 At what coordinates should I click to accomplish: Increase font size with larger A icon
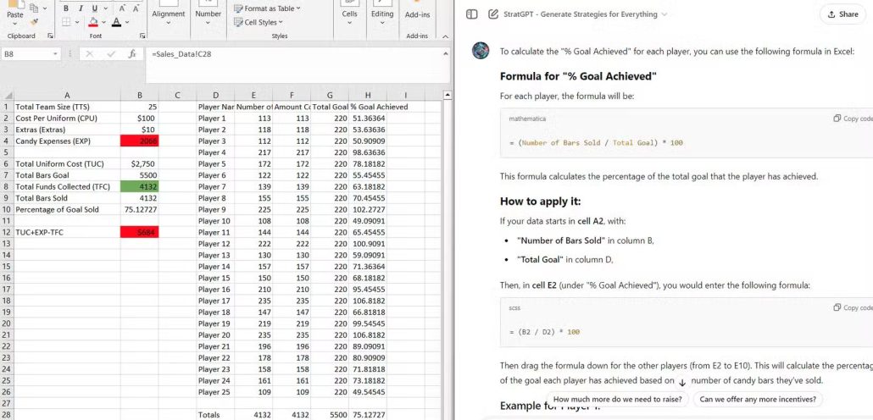point(122,8)
